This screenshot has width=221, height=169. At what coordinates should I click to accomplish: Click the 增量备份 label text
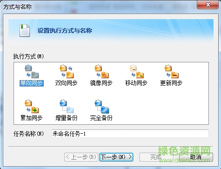click(x=66, y=118)
